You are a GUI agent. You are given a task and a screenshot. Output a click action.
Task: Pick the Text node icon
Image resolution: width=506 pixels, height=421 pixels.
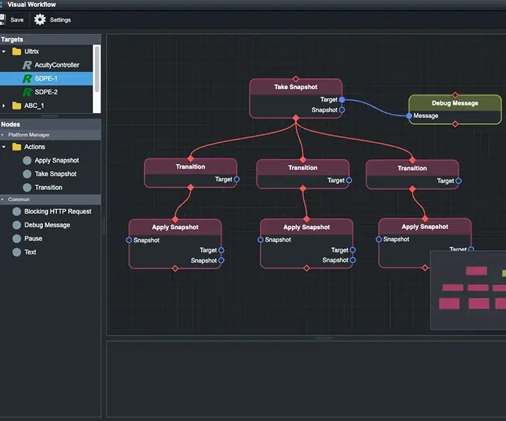17,252
